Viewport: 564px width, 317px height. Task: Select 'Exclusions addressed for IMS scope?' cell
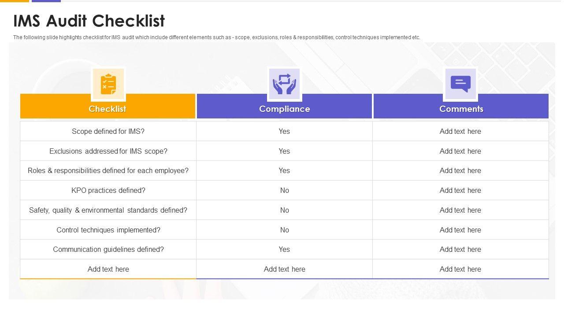[108, 151]
